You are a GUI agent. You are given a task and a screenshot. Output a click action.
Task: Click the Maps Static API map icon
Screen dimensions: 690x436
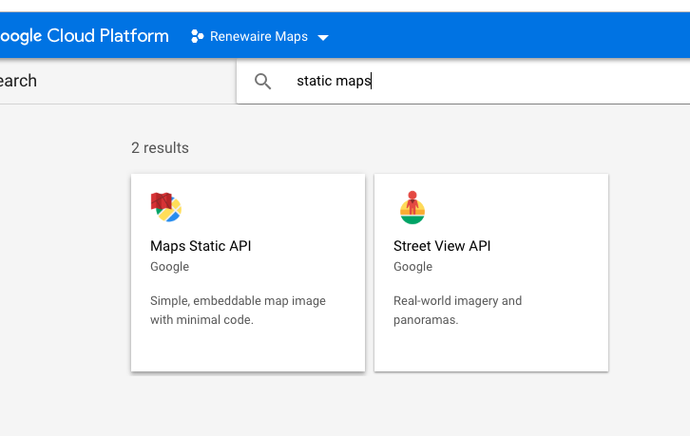point(166,207)
